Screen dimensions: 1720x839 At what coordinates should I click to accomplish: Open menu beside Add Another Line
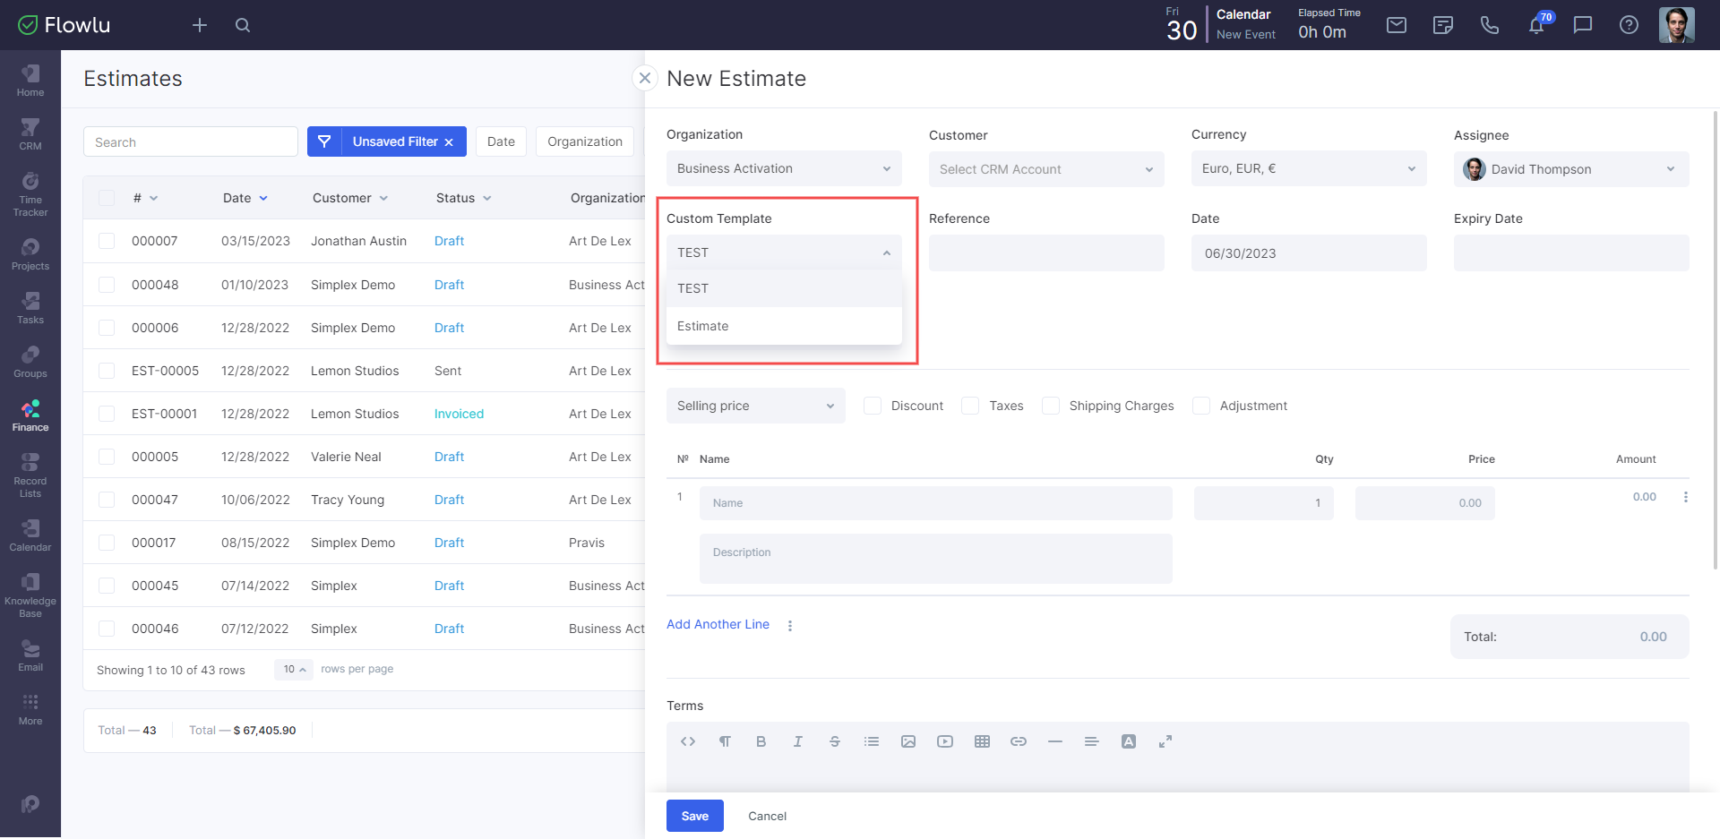tap(790, 625)
